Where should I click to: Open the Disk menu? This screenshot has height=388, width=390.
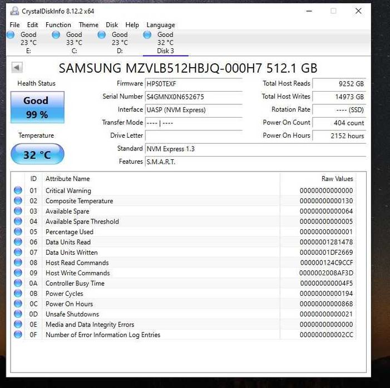pyautogui.click(x=112, y=25)
